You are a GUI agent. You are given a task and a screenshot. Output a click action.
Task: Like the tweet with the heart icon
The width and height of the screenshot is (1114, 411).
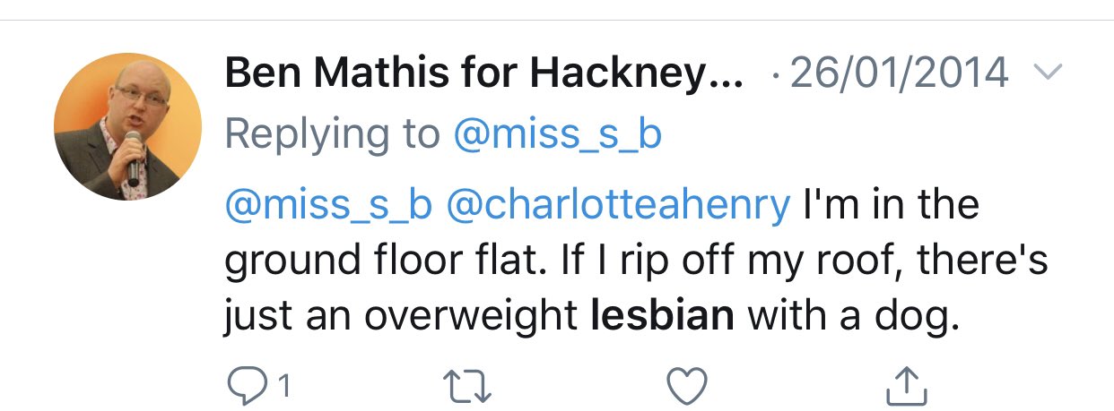688,386
